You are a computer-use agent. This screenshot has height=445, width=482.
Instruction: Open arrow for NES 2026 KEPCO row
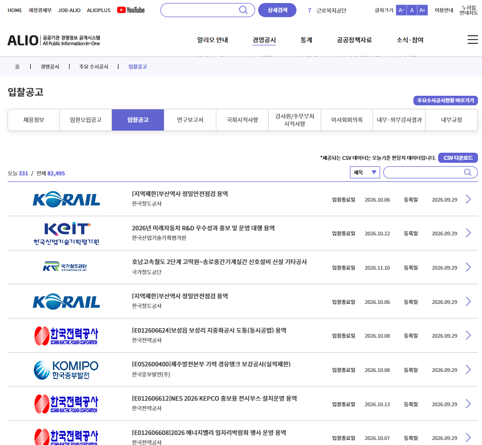468,404
